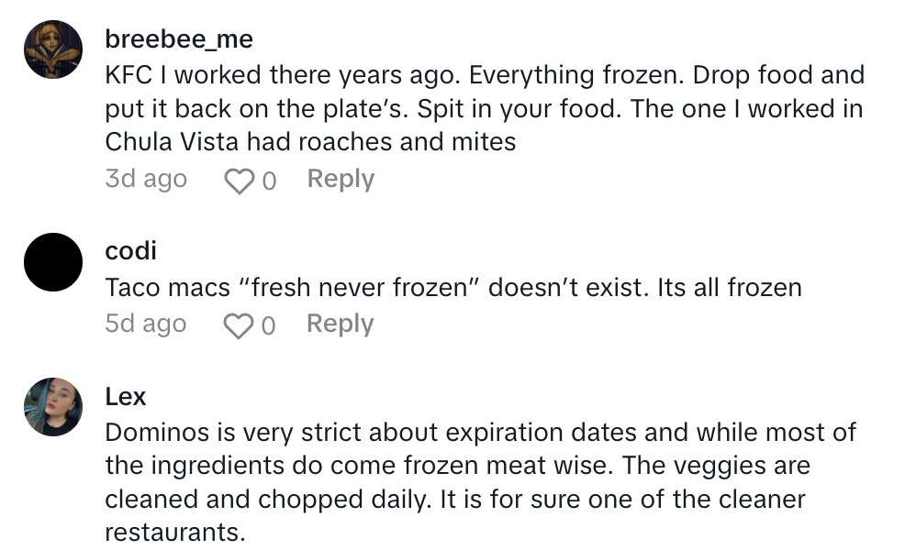This screenshot has width=905, height=550.
Task: Click the word 'restaurants.' ending Lex's comment
Action: (x=175, y=532)
